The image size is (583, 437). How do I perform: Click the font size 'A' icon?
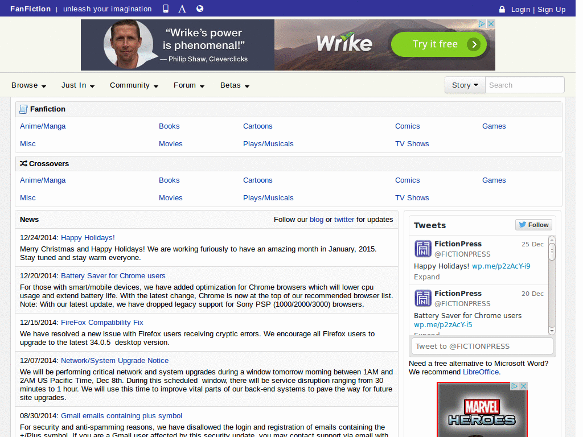point(182,9)
